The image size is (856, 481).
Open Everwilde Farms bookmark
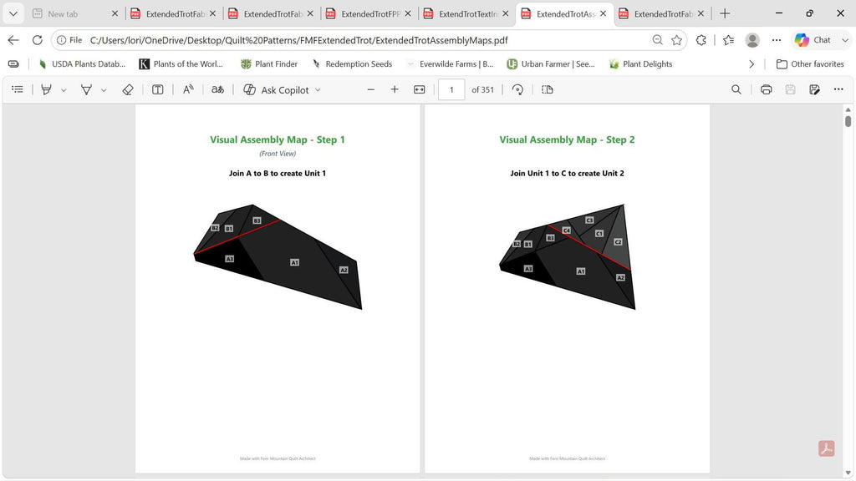450,63
